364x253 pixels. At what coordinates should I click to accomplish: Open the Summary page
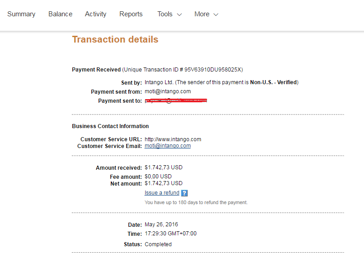(x=21, y=14)
